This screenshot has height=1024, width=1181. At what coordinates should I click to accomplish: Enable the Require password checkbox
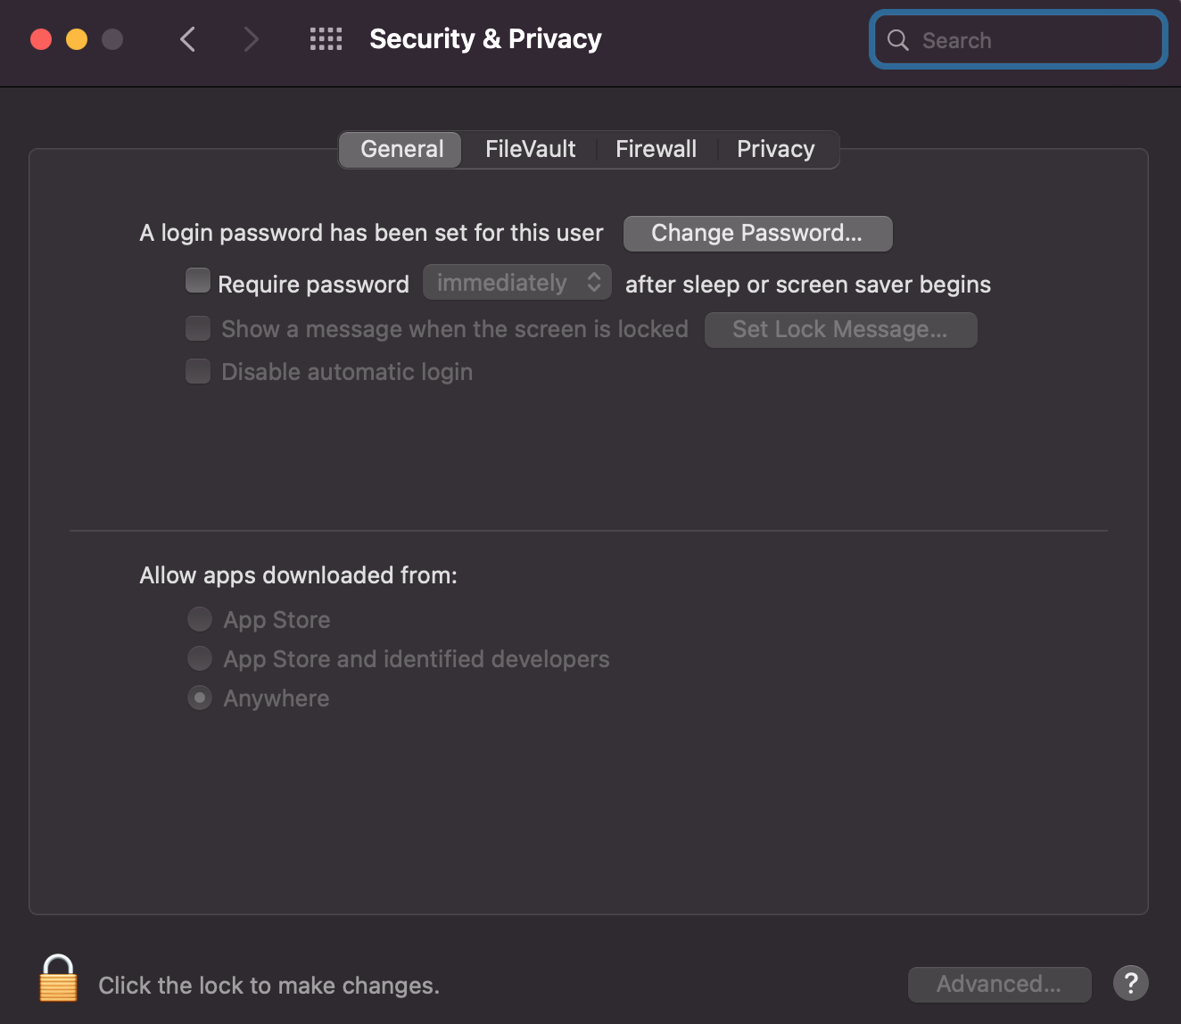click(197, 280)
